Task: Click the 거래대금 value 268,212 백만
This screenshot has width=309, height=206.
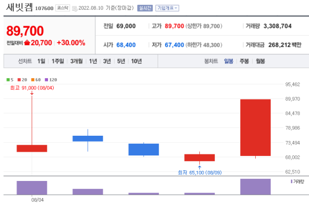Action: (285, 45)
